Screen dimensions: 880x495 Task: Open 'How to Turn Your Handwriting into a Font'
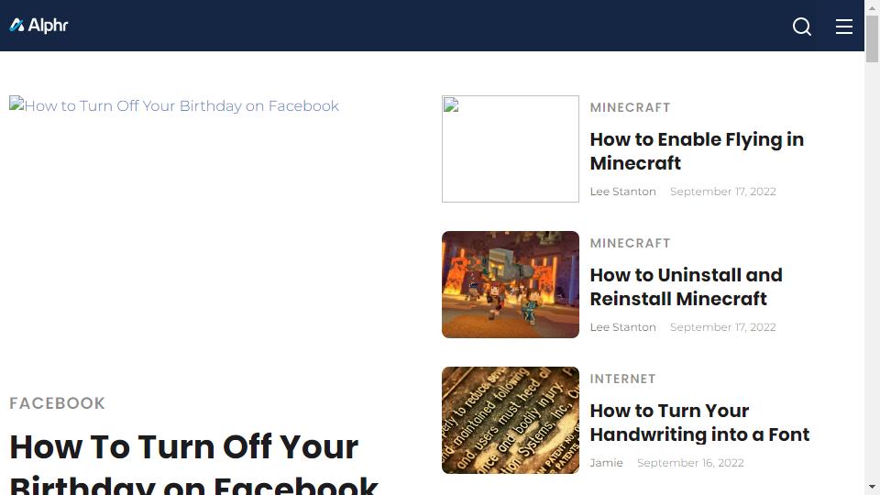point(699,423)
